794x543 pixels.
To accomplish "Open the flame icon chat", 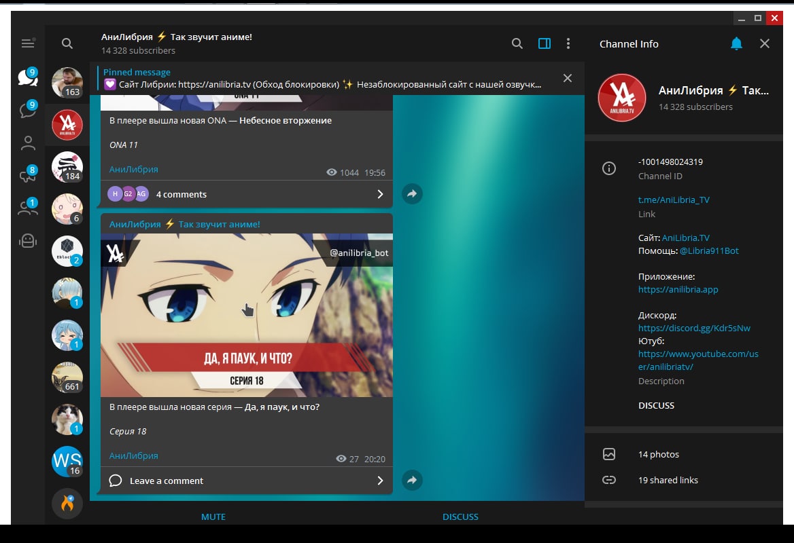I will pyautogui.click(x=67, y=503).
